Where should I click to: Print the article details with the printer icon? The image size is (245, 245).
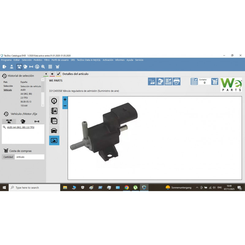coord(176,81)
